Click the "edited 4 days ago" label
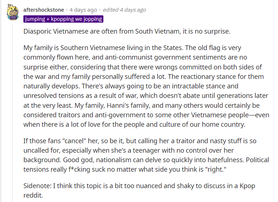The image size is (278, 202). pos(124,10)
